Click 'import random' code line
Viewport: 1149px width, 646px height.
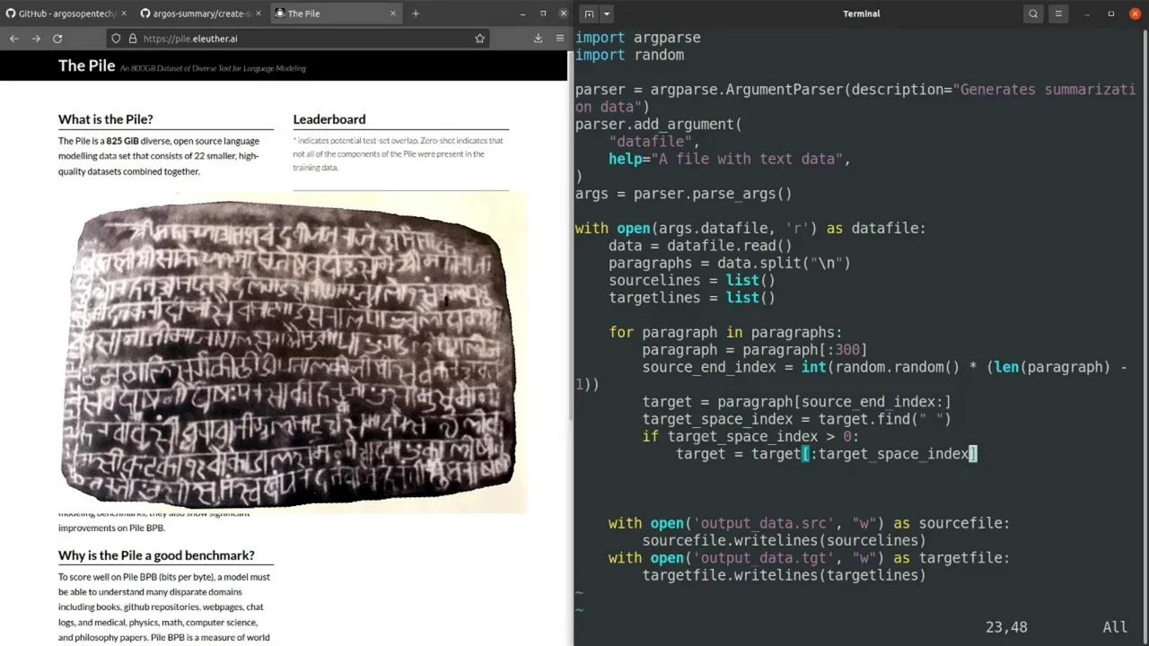(x=629, y=55)
